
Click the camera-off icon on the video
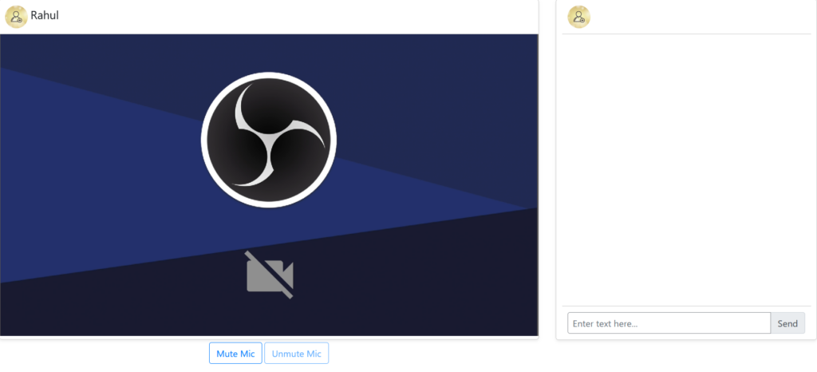click(x=270, y=275)
